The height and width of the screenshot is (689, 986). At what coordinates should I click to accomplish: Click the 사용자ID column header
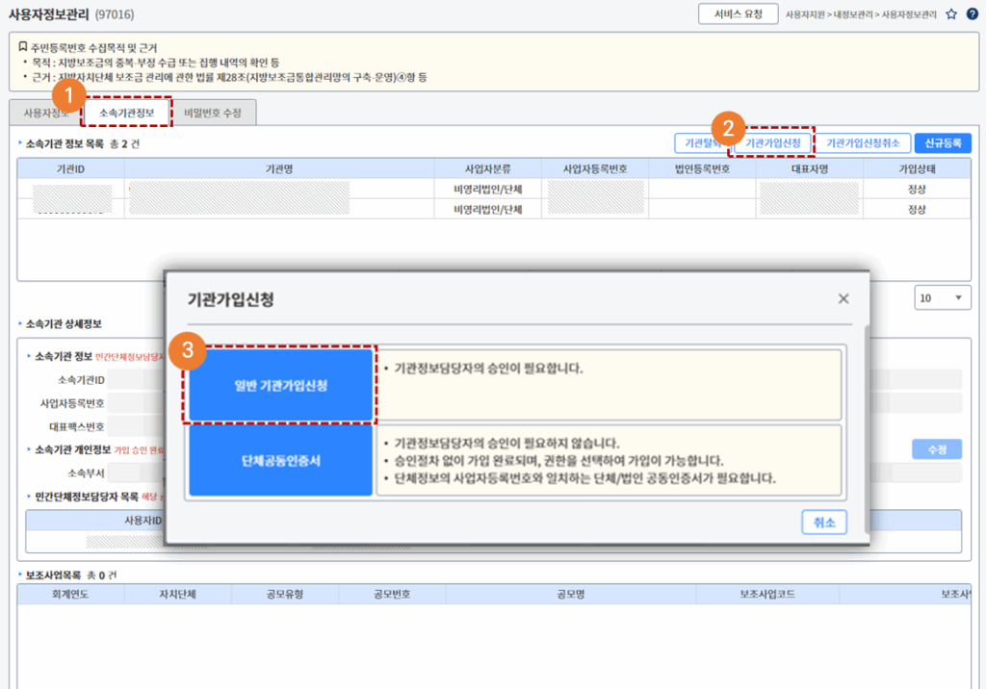[x=143, y=521]
